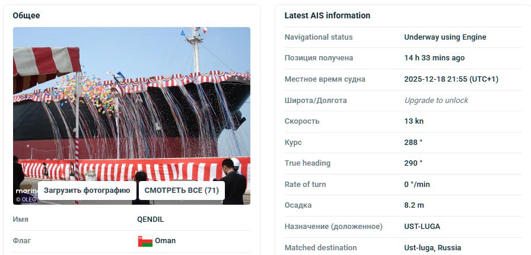Click the draught value 8.2 m
Image resolution: width=531 pixels, height=255 pixels.
[414, 205]
